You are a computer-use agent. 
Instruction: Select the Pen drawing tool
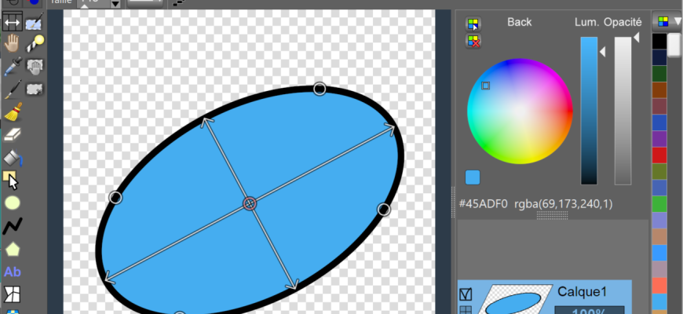(x=13, y=89)
